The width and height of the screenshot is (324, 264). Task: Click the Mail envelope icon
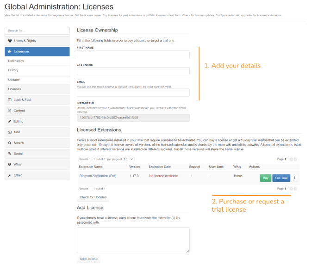pos(10,132)
